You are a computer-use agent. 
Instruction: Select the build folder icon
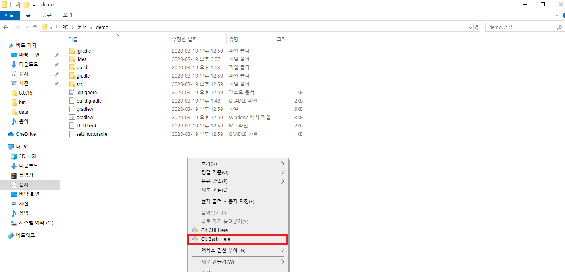[x=72, y=67]
